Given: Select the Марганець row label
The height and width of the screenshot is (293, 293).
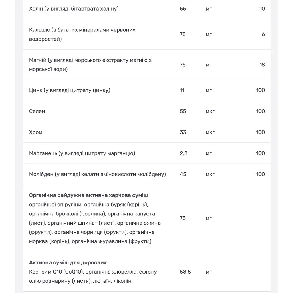Looking at the screenshot, I should [82, 153].
